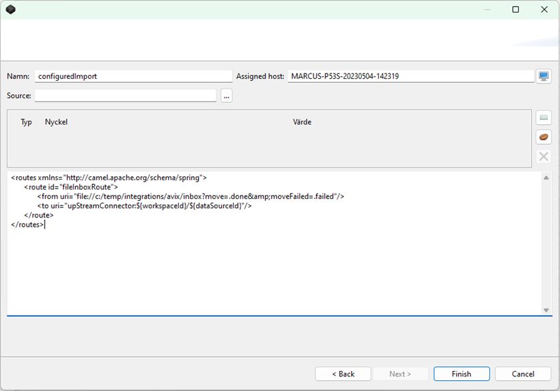Screen dimensions: 560x391
Task: Click the grey X delete row icon
Action: coord(543,156)
